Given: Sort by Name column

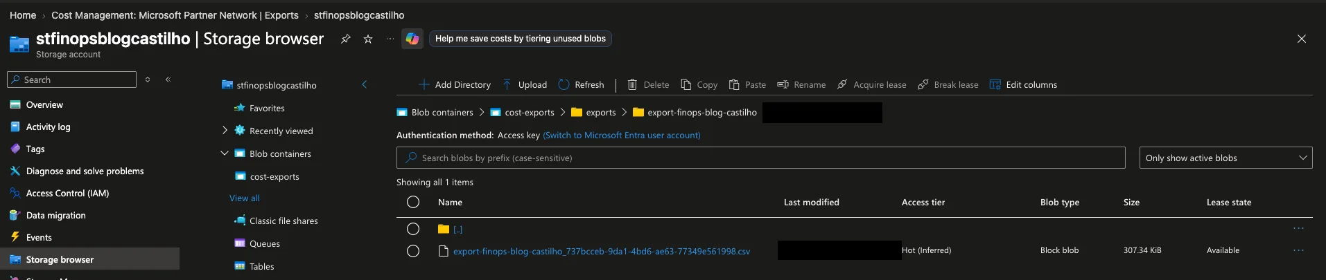Looking at the screenshot, I should [450, 202].
